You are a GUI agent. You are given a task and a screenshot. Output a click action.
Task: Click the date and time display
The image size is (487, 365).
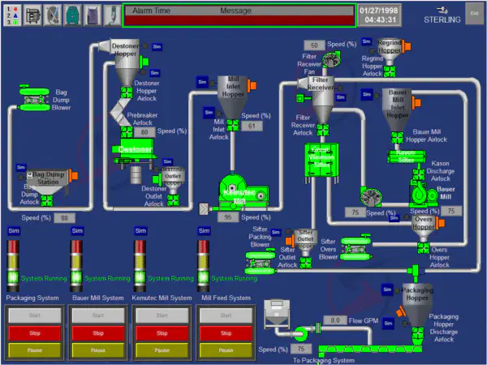(x=380, y=15)
